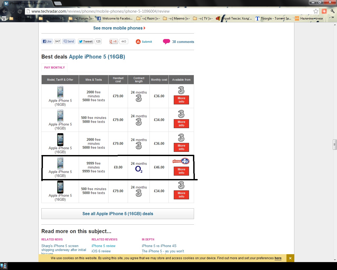
Task: Open the Играй Тексас Холд bookmark
Action: tap(234, 18)
